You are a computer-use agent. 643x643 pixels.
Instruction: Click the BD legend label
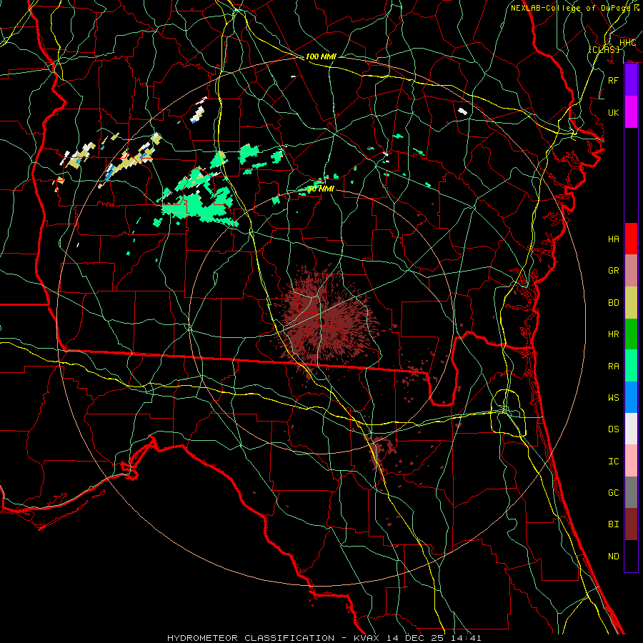click(613, 303)
